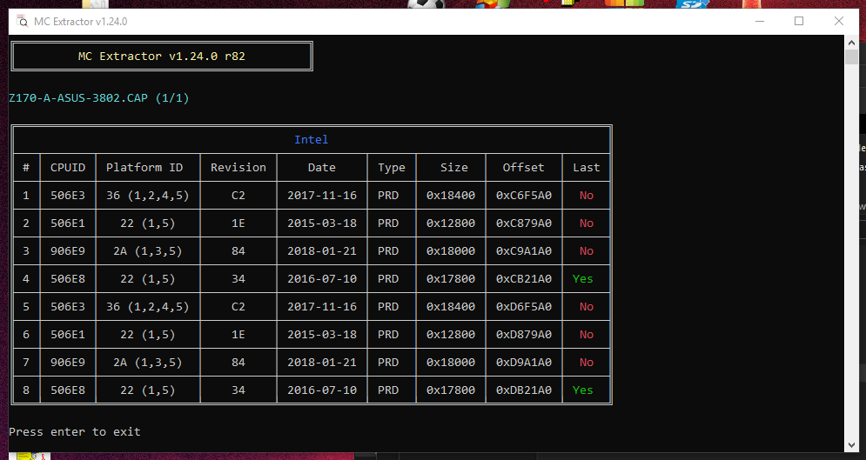Click size '0x12800' in row 6
This screenshot has width=866, height=460.
click(x=451, y=334)
